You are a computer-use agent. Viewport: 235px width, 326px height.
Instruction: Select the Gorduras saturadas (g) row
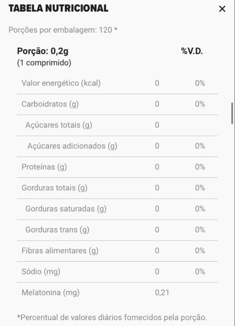tap(117, 209)
